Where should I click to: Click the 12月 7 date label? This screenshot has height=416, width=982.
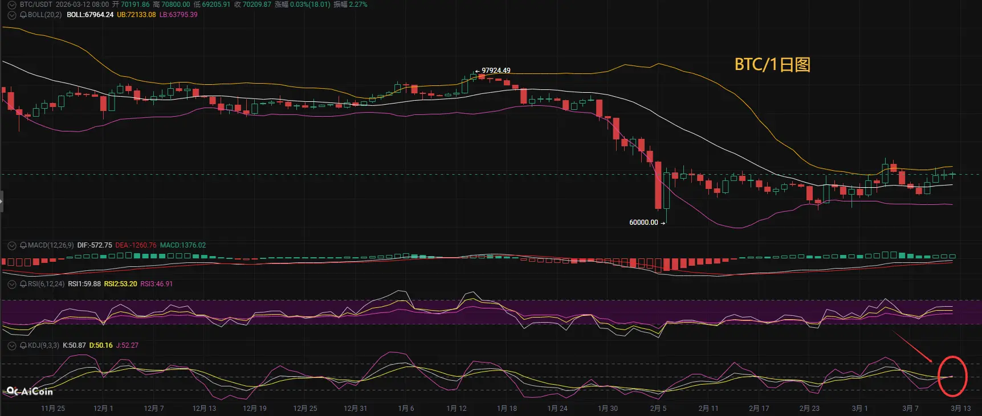154,409
